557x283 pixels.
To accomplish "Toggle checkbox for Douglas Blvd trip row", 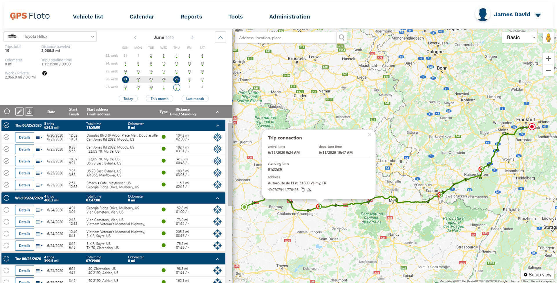I will point(6,137).
